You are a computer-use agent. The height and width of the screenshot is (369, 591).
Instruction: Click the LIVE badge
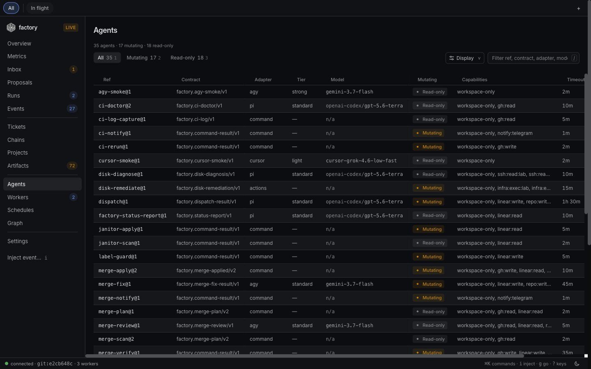[x=71, y=27]
